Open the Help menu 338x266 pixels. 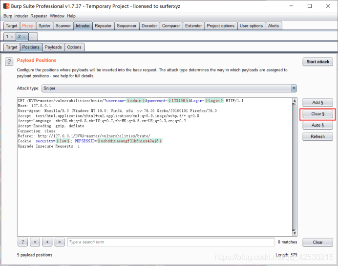71,16
